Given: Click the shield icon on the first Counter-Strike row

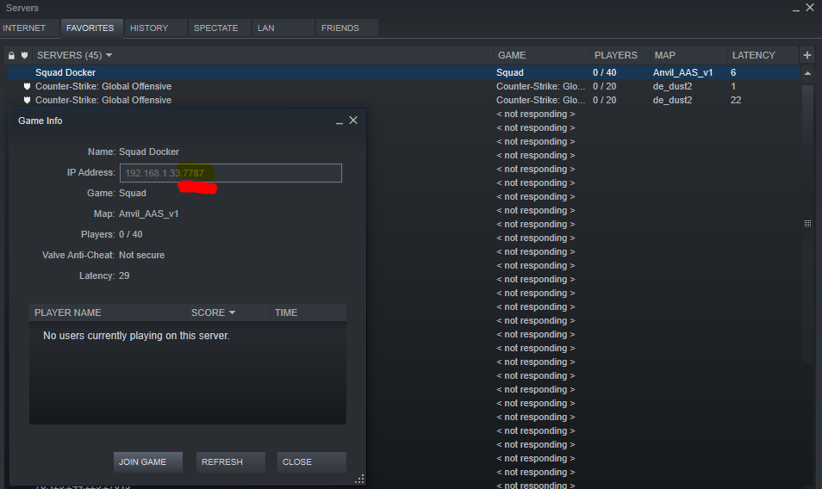Looking at the screenshot, I should point(27,86).
